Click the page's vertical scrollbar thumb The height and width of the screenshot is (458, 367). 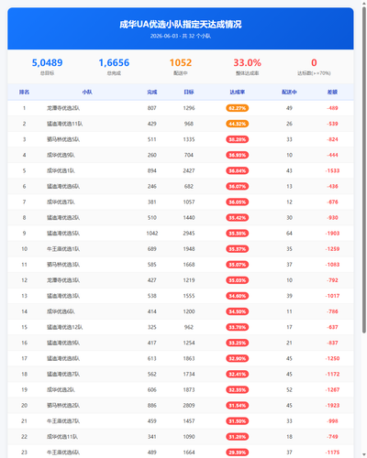(x=364, y=169)
